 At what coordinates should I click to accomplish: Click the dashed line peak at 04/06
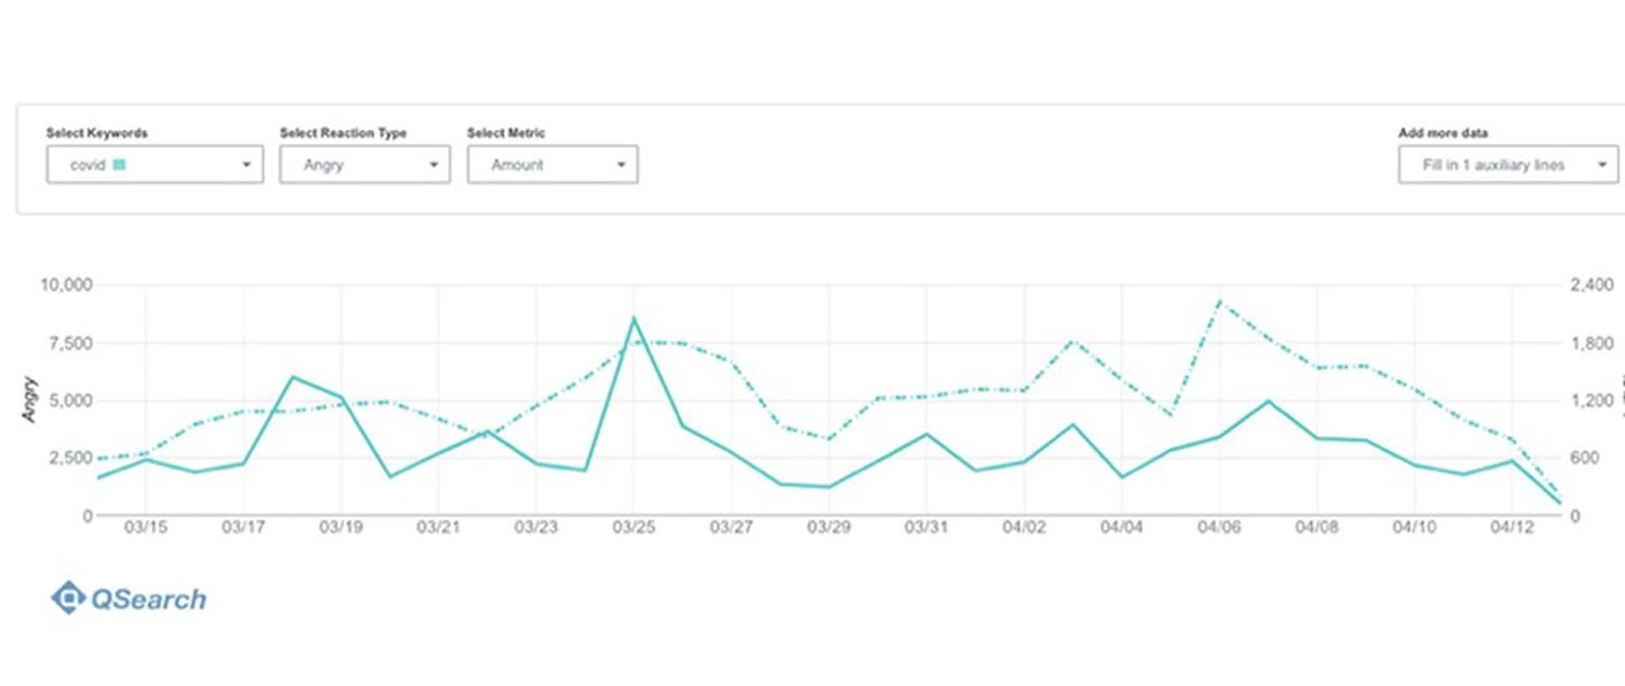(1219, 302)
